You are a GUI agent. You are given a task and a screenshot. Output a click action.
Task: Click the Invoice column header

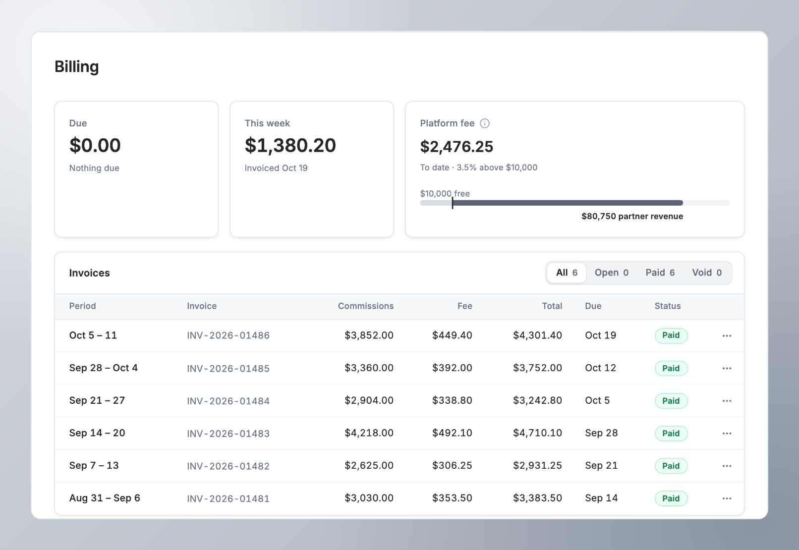pyautogui.click(x=202, y=306)
